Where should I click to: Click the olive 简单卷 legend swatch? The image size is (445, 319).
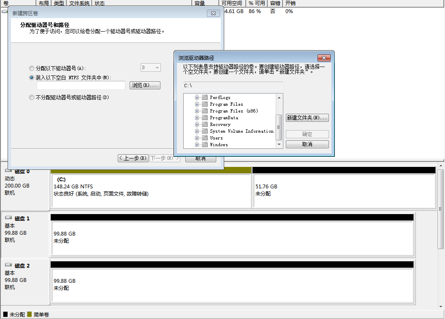point(30,314)
